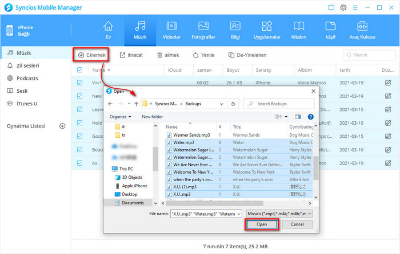Screen dimensions: 400x254
Task: Switch to the Uygulamalar tab
Action: pyautogui.click(x=267, y=30)
